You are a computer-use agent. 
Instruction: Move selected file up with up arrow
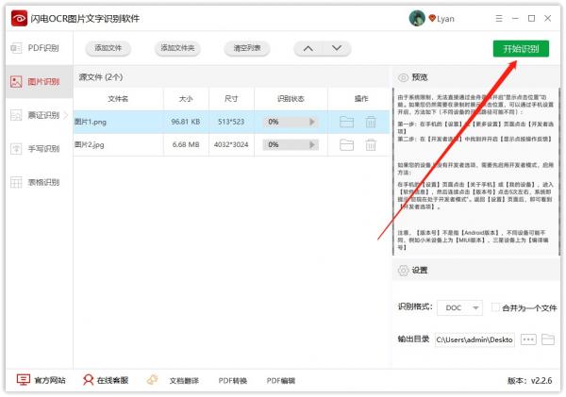[308, 48]
